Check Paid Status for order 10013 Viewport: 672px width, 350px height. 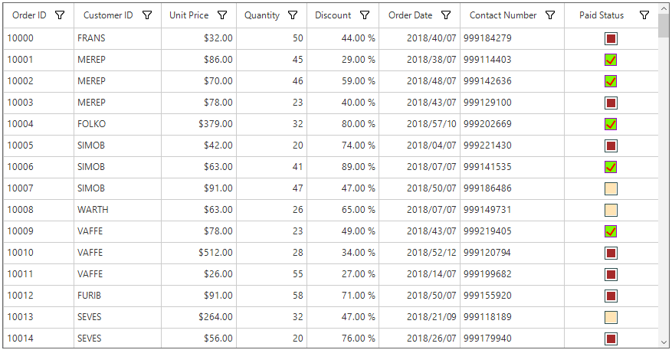[611, 317]
